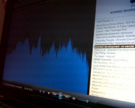135x108 pixels.
Task: Skip ahead with the Next button
Action: click(x=67, y=97)
